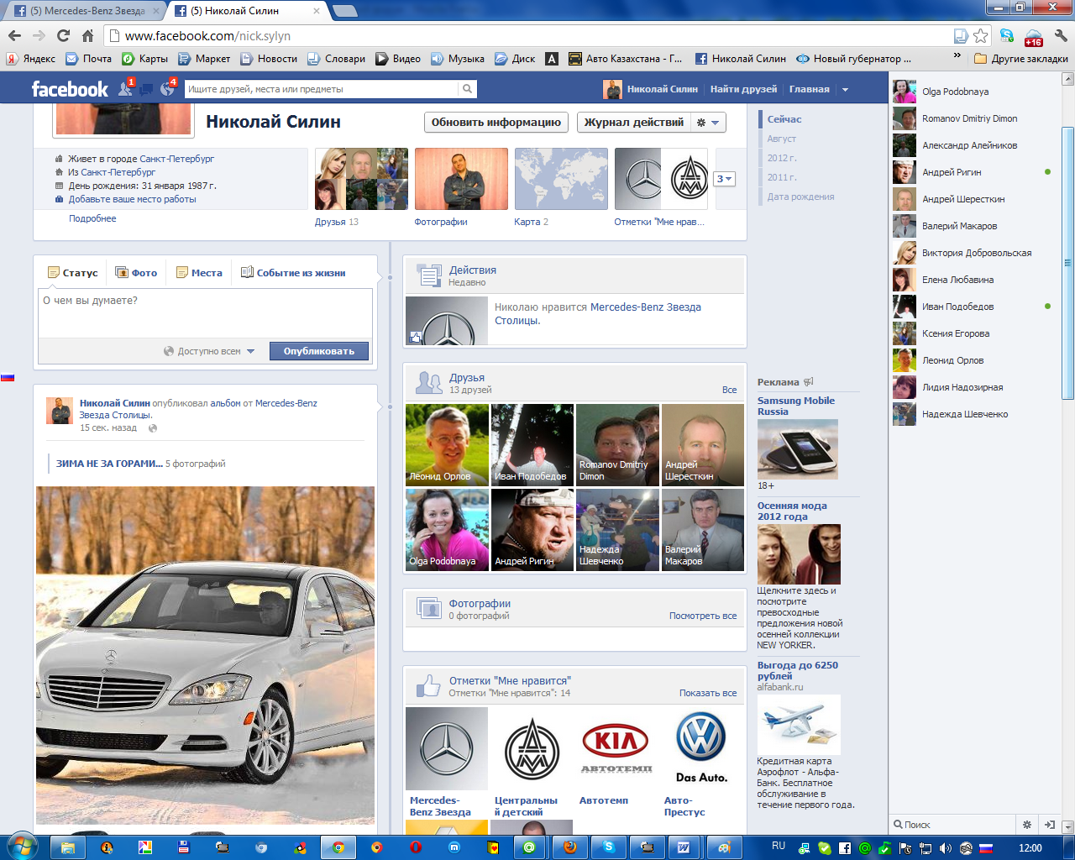Jump to Август in timeline

coord(781,139)
